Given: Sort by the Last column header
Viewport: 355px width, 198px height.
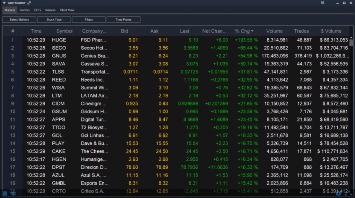Looking at the screenshot, I should pos(184,31).
